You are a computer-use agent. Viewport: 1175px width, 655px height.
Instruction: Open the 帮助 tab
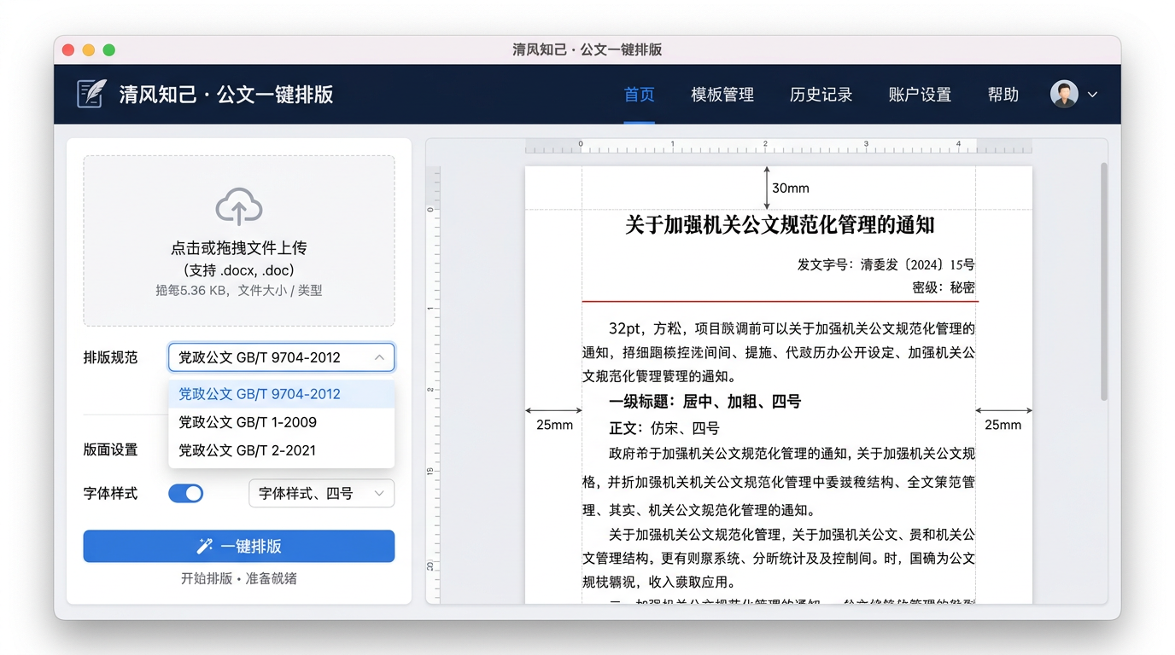(x=1003, y=95)
